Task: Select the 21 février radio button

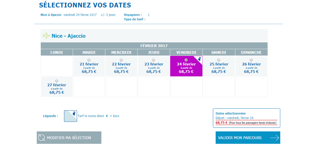Action: 89,60
